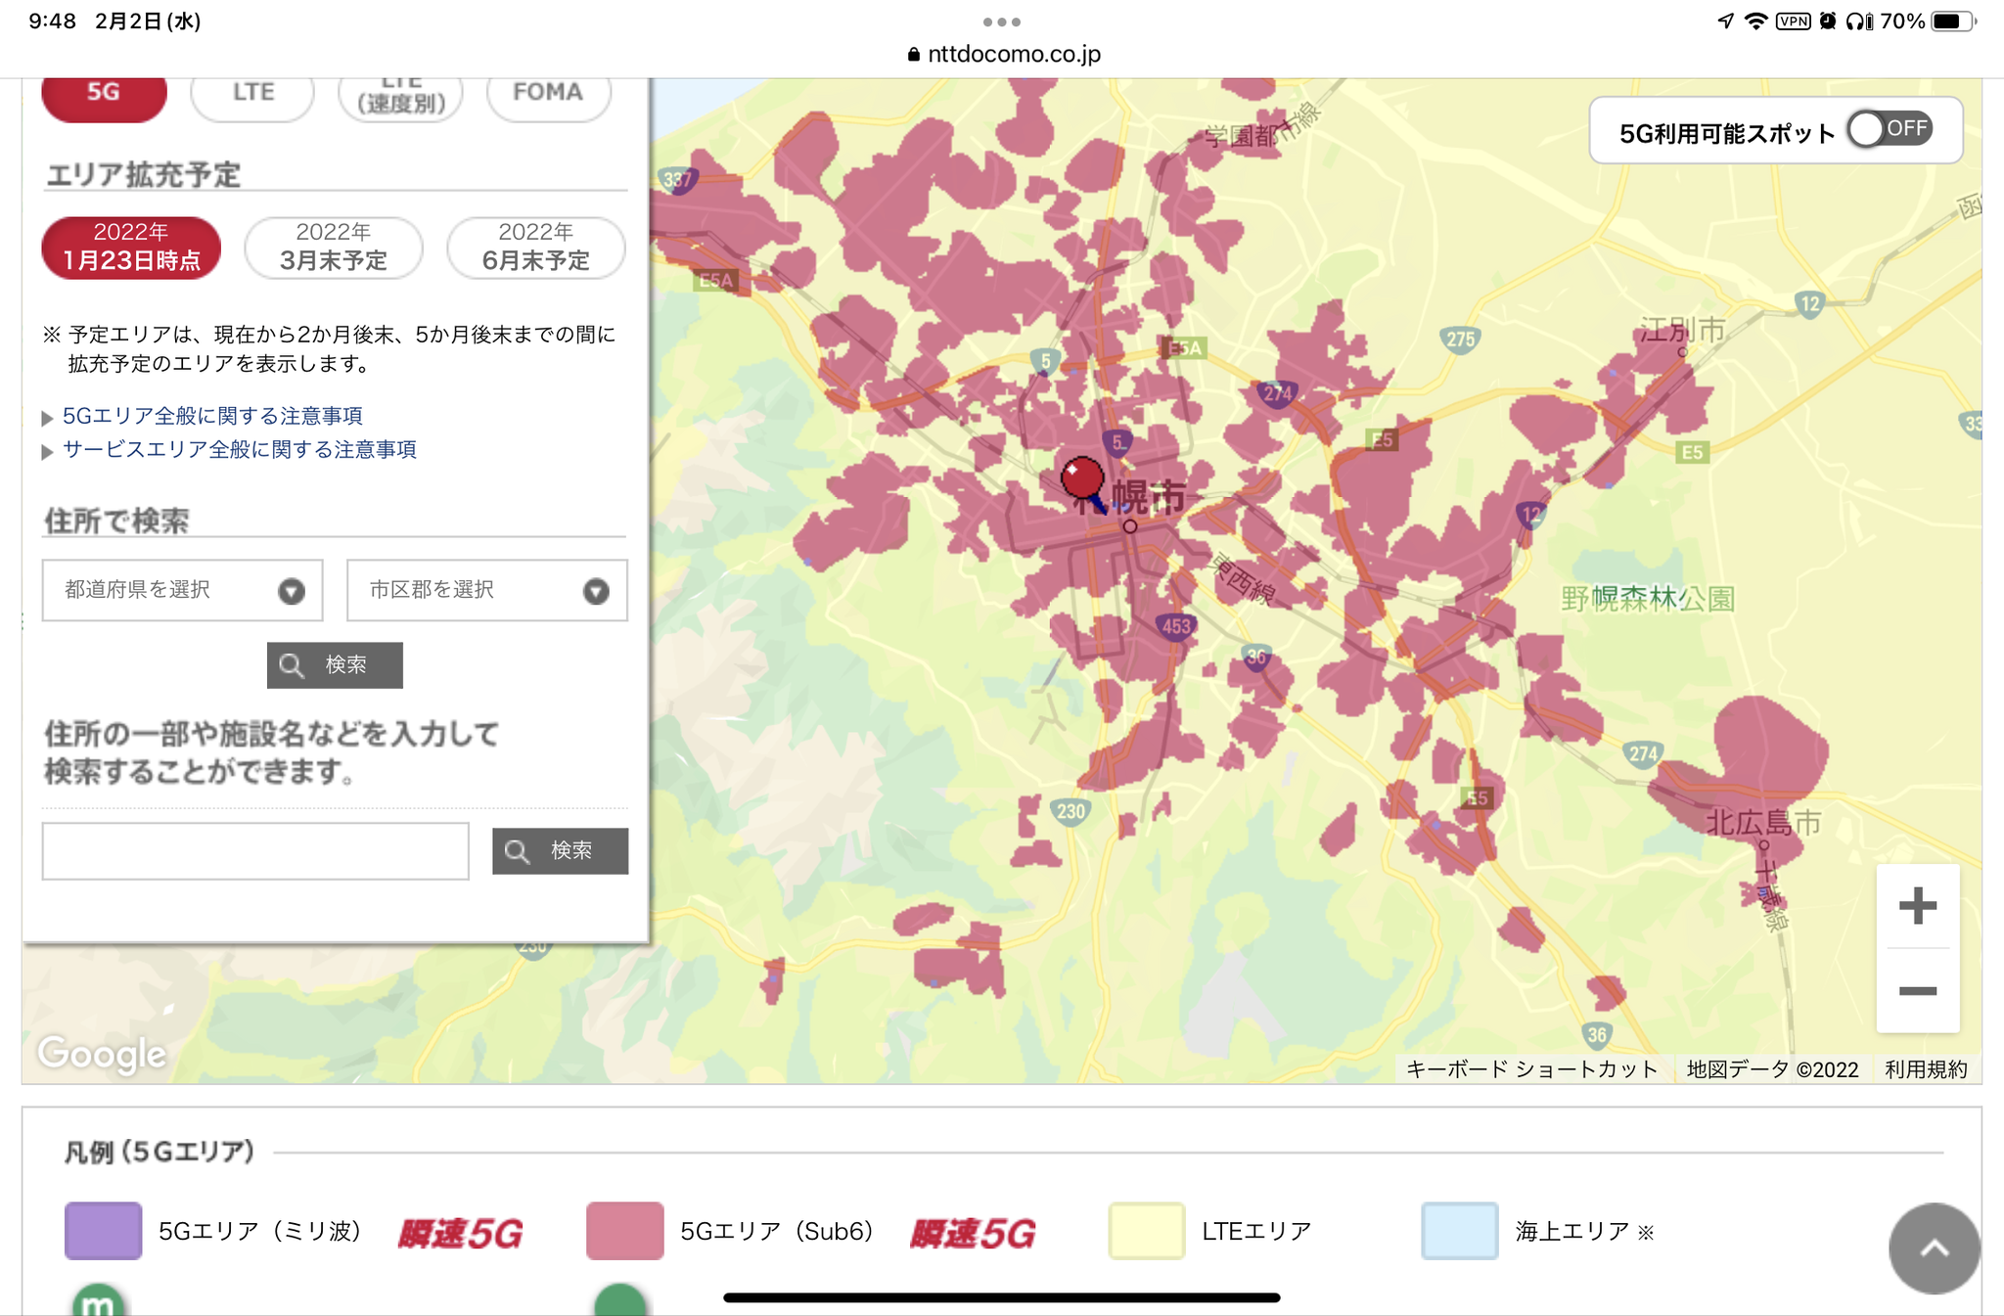
Task: Click the map zoom in plus icon
Action: [x=1917, y=905]
